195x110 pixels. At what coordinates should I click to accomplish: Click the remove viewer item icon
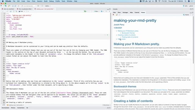coord(113,15)
